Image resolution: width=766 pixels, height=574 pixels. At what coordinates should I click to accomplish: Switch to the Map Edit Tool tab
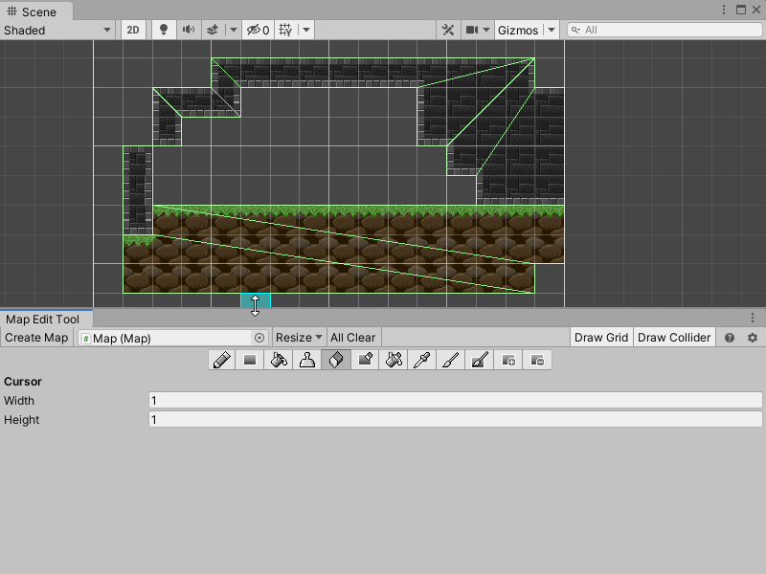[45, 319]
